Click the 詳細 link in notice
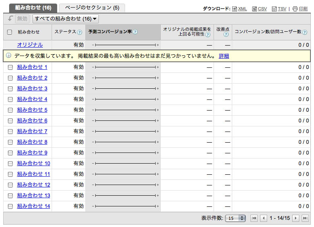Screen dimensions: 314x227 (x=224, y=56)
